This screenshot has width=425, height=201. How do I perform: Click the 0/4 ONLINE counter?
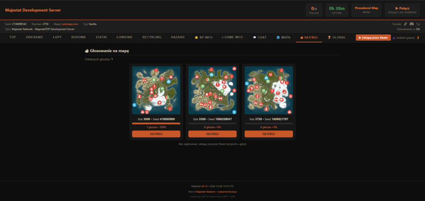pos(314,10)
